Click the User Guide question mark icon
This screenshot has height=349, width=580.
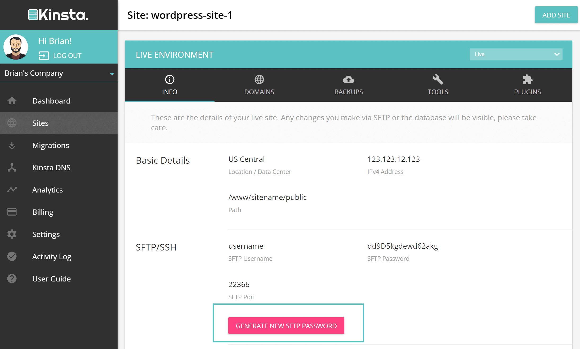[12, 279]
